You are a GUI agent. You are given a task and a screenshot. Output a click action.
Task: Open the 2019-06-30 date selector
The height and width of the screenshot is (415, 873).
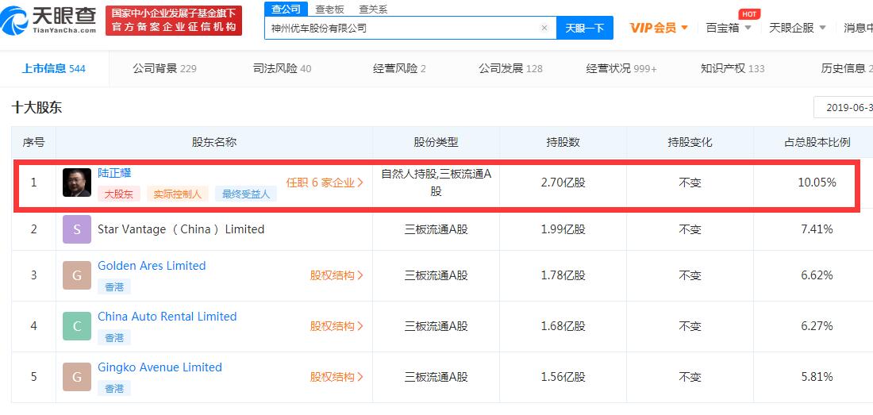(x=844, y=107)
